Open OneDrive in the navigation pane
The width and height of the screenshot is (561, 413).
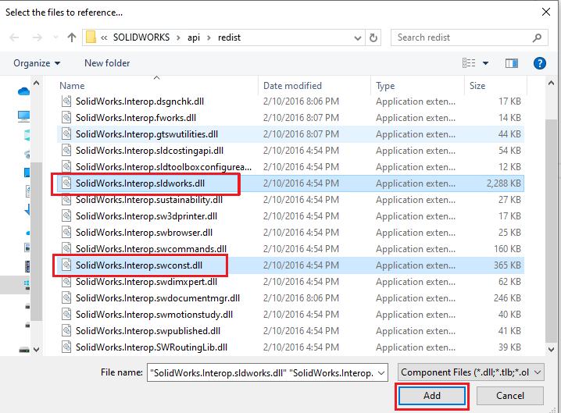point(23,91)
